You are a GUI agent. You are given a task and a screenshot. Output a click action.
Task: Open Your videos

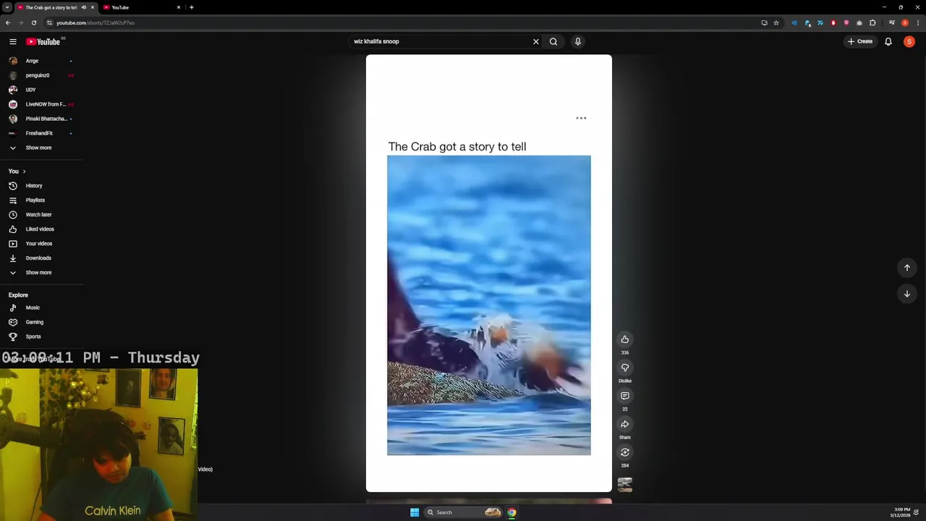click(x=41, y=244)
